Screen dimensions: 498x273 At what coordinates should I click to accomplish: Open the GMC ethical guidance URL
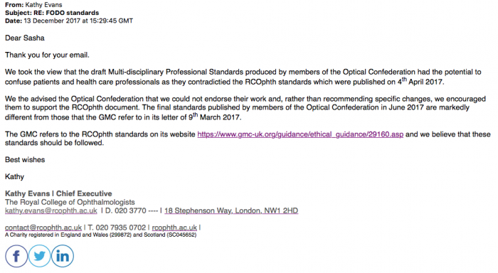300,134
